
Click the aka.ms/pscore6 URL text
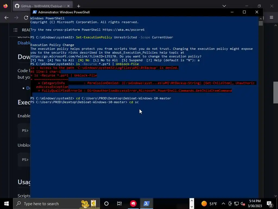[124, 30]
